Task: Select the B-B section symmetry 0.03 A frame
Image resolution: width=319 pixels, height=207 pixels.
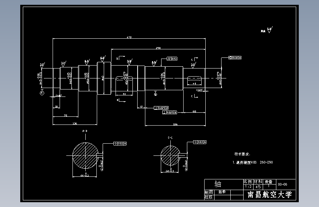Action: pyautogui.click(x=120, y=144)
